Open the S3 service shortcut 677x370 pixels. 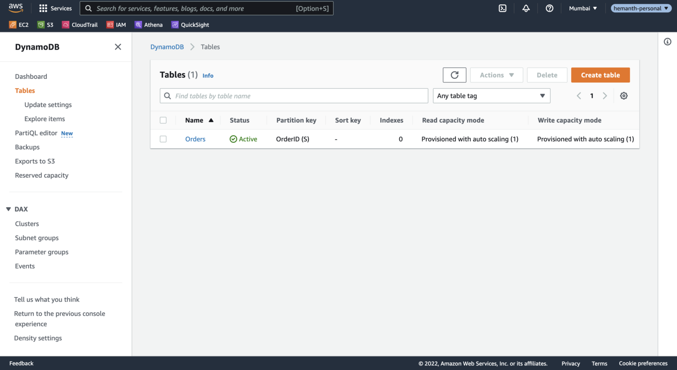click(45, 25)
